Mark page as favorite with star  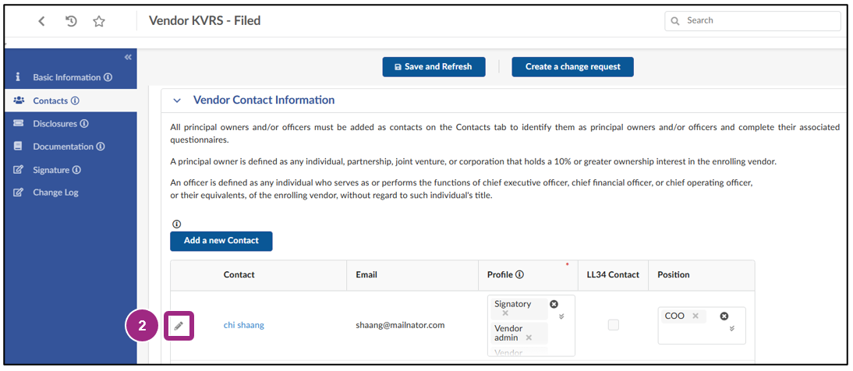(x=98, y=21)
